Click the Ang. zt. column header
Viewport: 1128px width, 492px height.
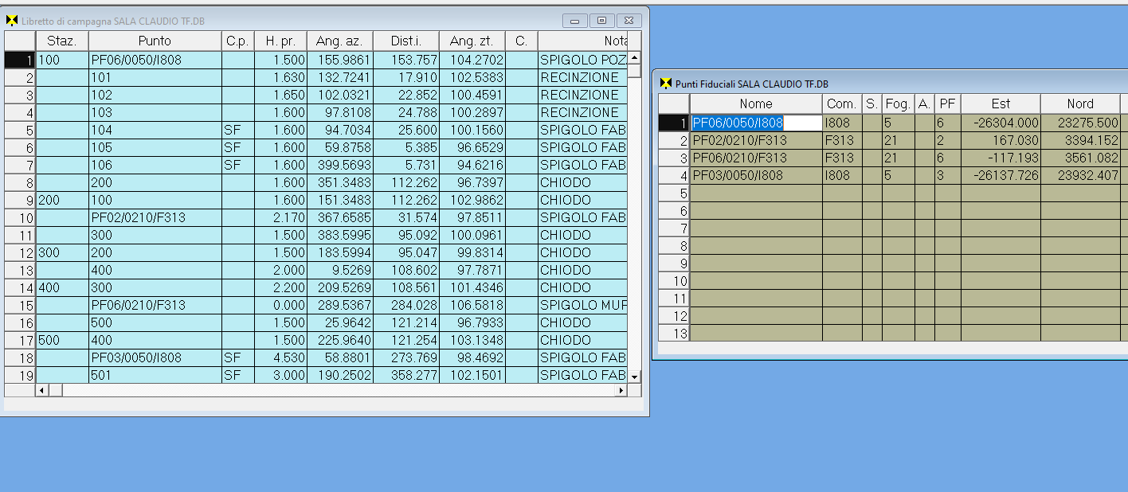point(472,41)
